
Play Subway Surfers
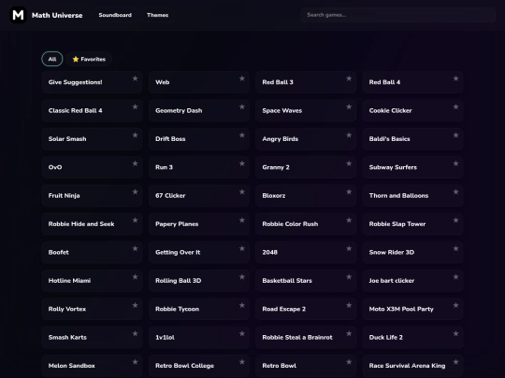[412, 167]
